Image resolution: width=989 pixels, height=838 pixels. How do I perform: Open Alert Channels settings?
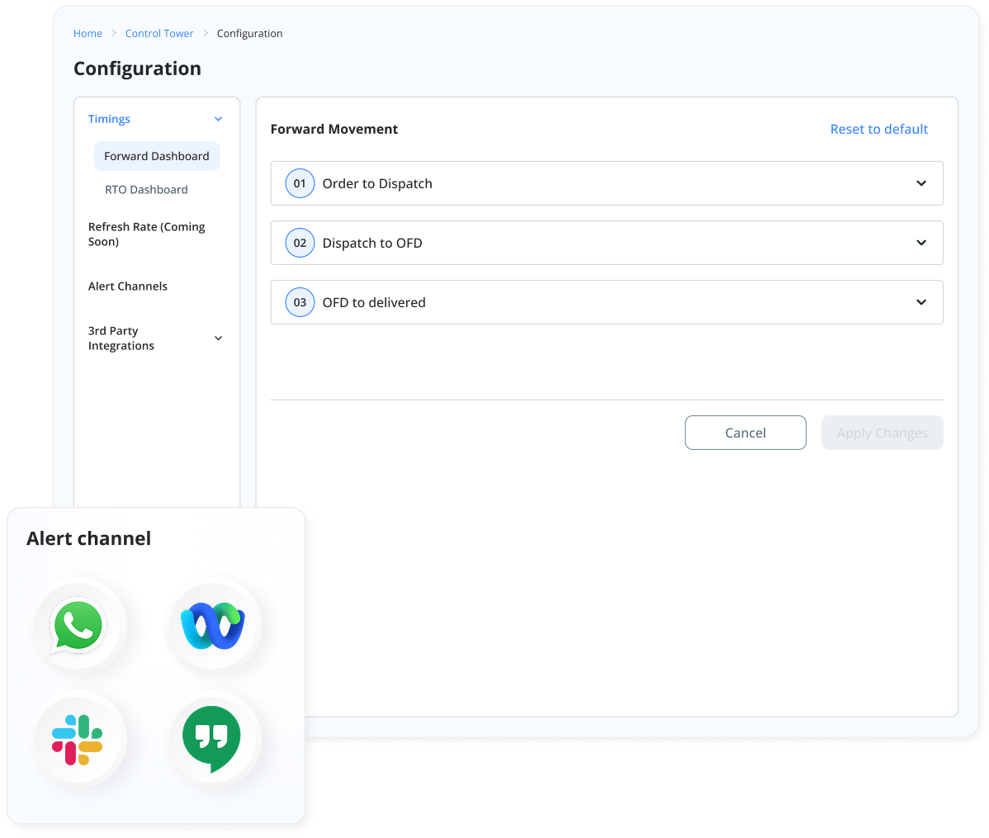click(128, 286)
